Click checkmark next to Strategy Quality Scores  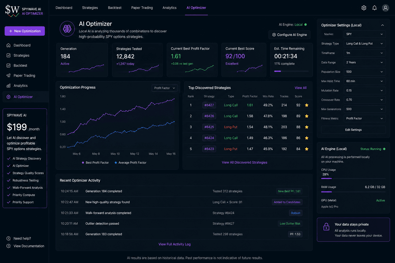click(x=9, y=173)
